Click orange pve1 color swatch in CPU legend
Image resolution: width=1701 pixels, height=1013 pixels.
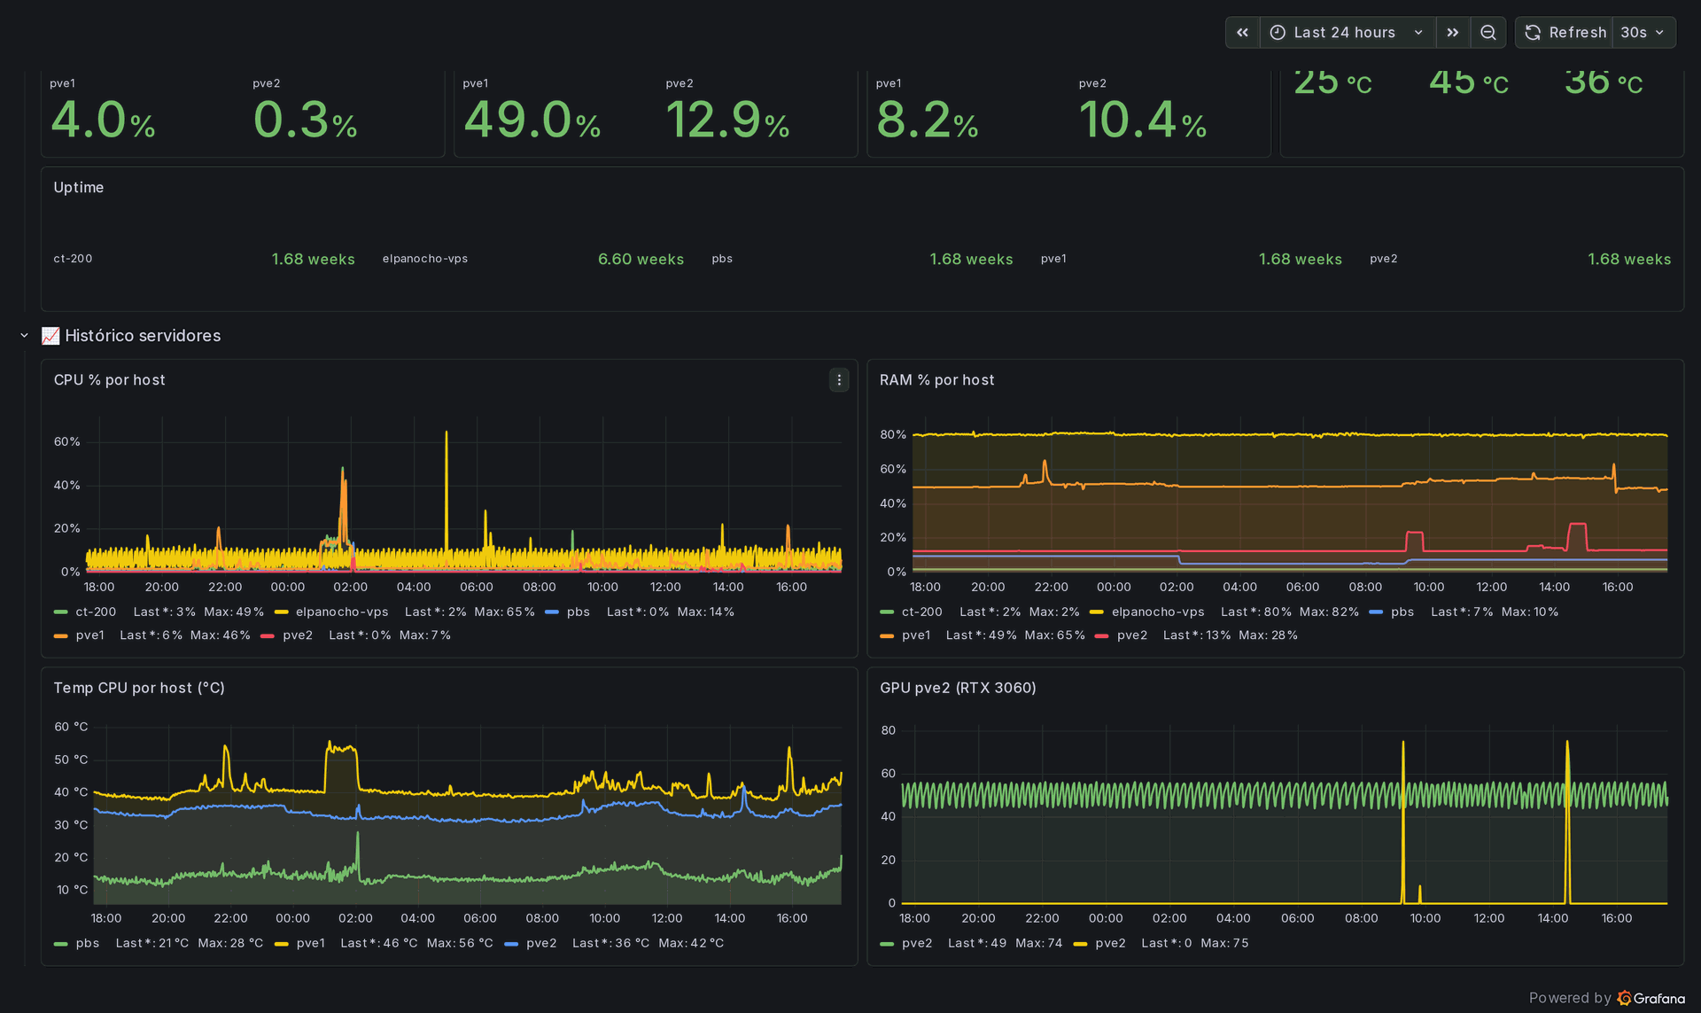(60, 635)
